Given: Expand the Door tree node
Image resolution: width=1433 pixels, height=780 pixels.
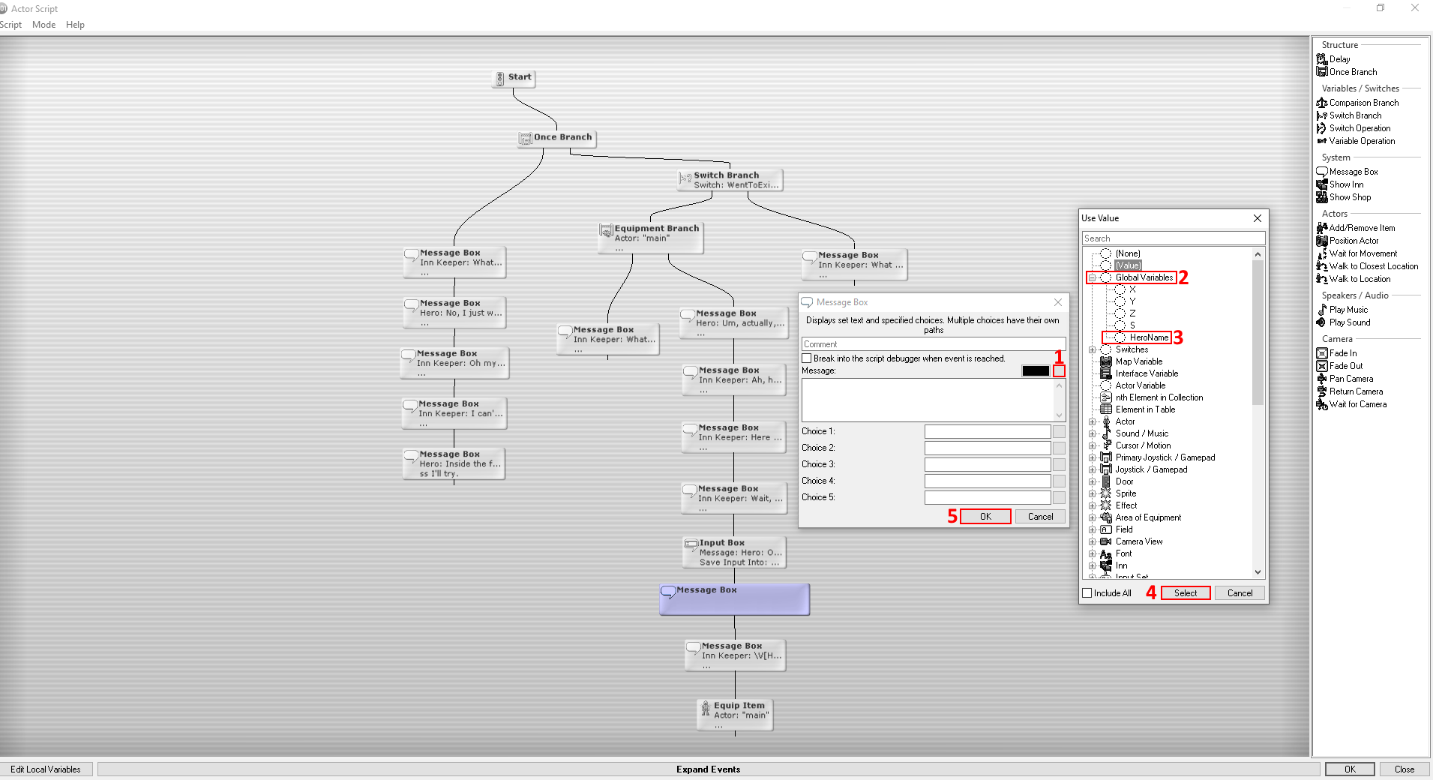Looking at the screenshot, I should tap(1092, 481).
